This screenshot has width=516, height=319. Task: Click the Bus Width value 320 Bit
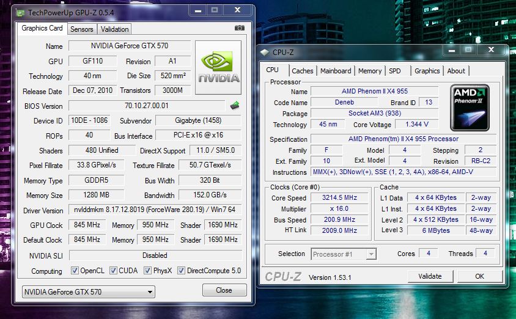pyautogui.click(x=210, y=180)
